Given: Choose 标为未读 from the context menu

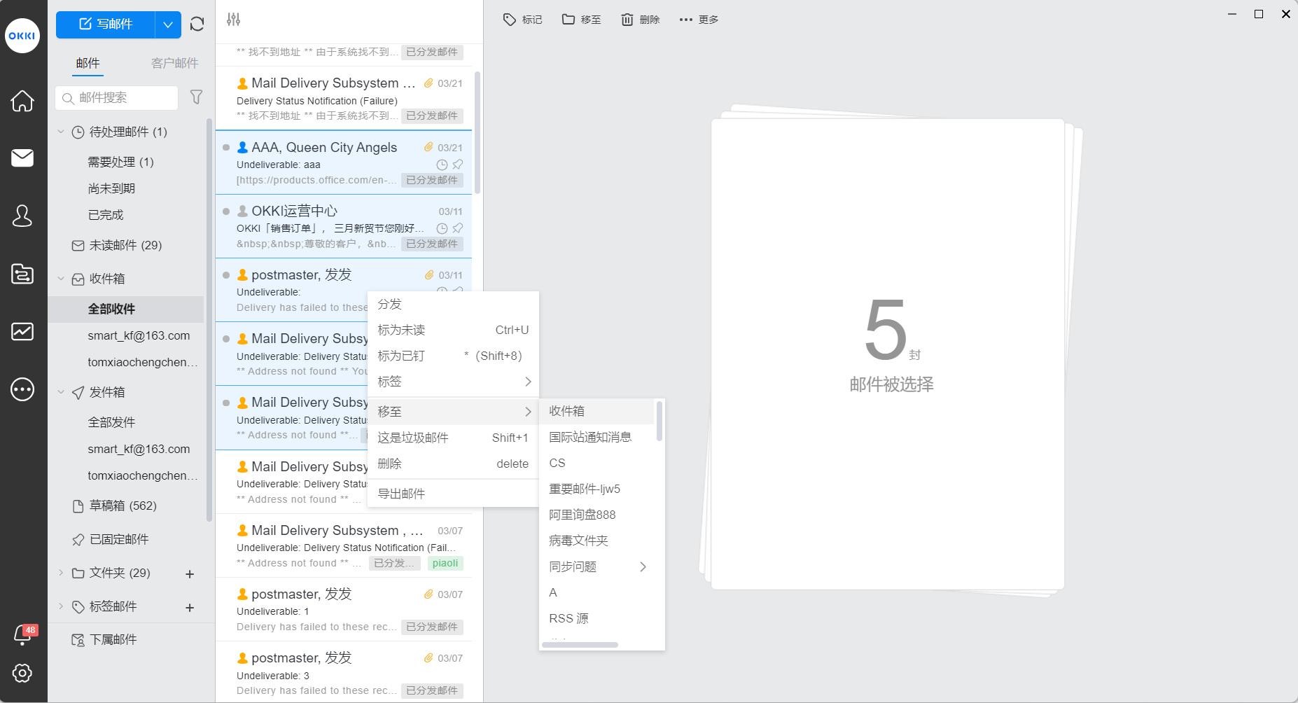Looking at the screenshot, I should tap(453, 330).
